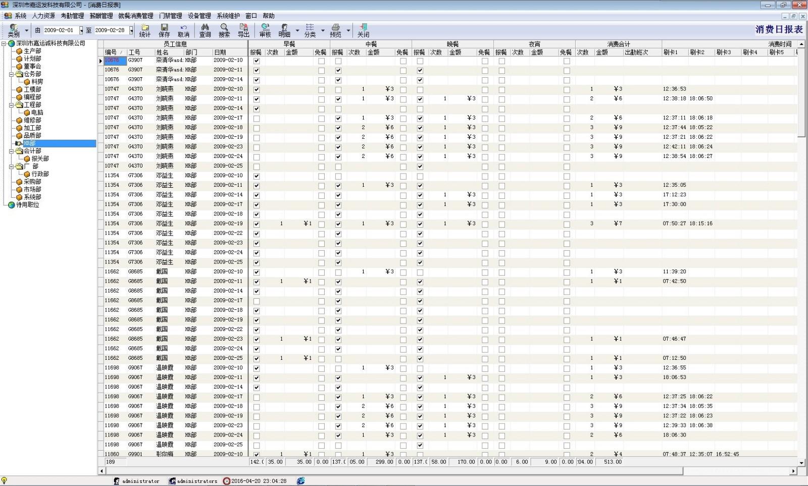Click the table's vertical scrollbar down arrow
This screenshot has width=808, height=486.
click(x=801, y=462)
